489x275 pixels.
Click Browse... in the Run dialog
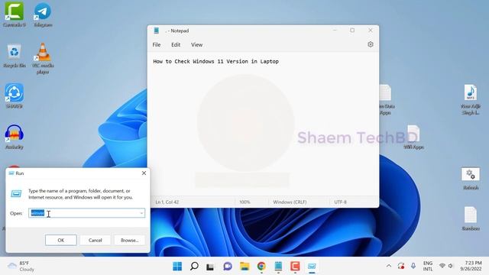click(x=129, y=240)
